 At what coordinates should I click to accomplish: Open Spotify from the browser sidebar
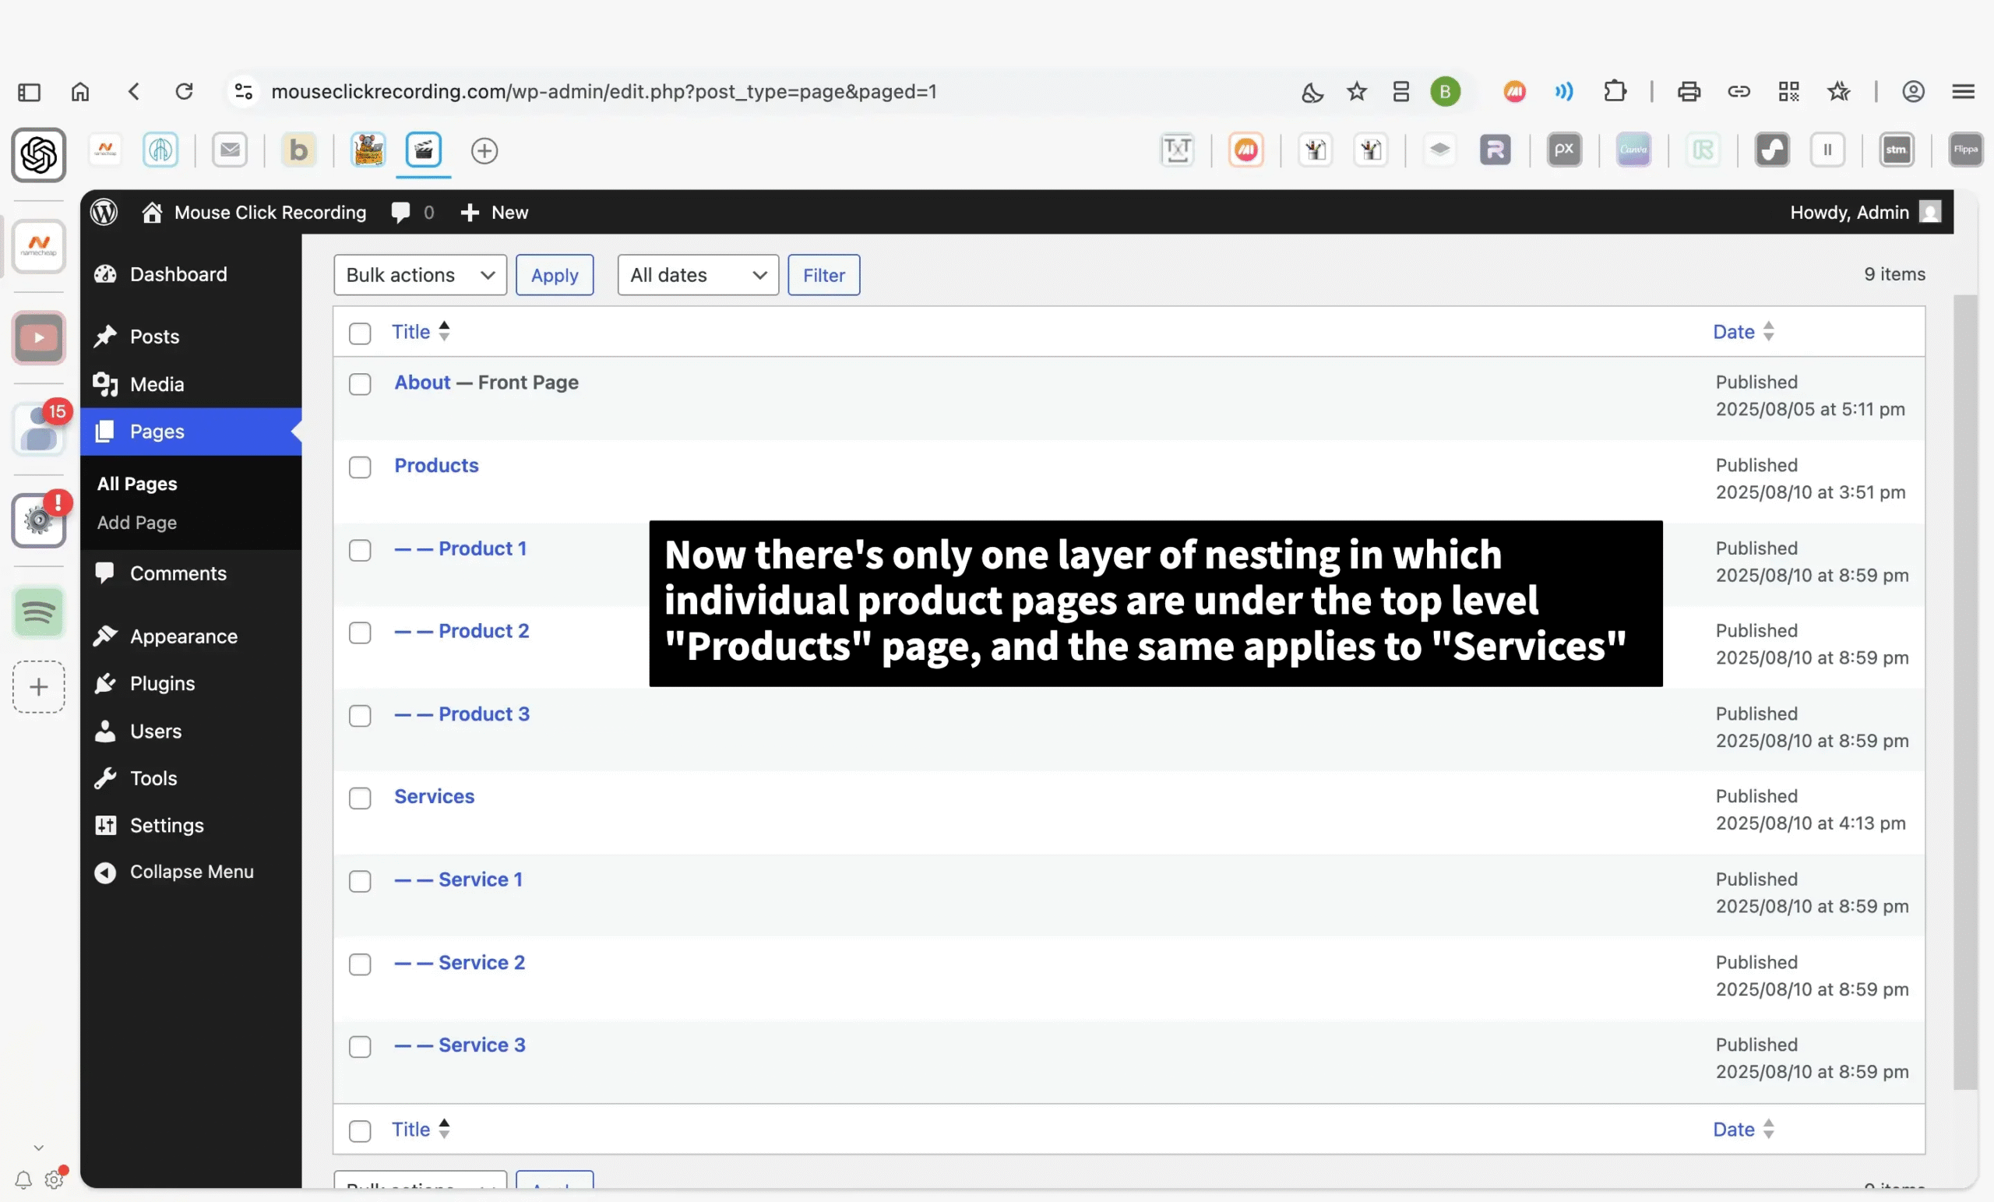[x=38, y=613]
